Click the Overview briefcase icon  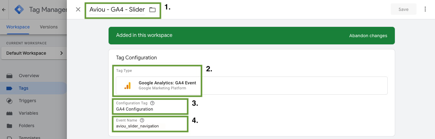[9, 76]
